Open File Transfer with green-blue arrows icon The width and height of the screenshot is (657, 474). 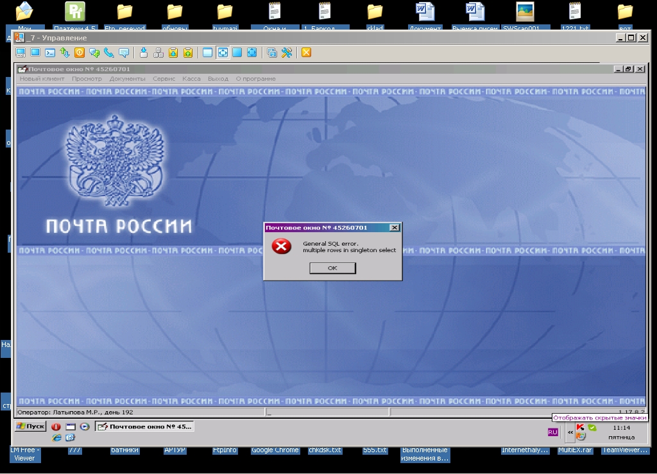pos(65,53)
